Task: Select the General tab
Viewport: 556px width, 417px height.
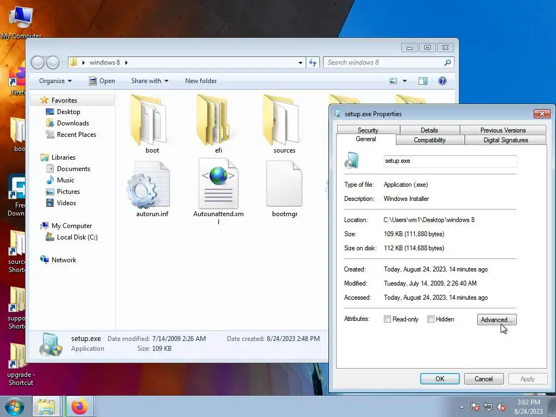Action: [x=366, y=139]
